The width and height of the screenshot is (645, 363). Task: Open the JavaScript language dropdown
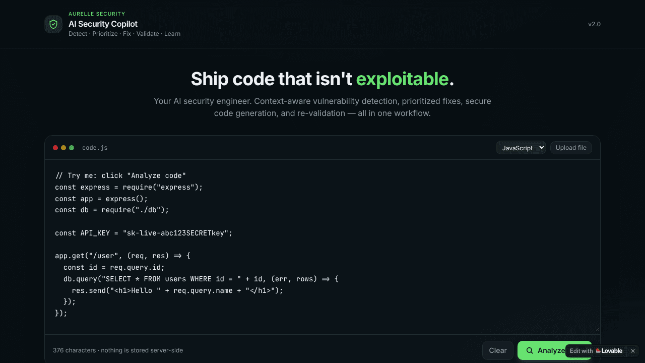[x=521, y=148]
